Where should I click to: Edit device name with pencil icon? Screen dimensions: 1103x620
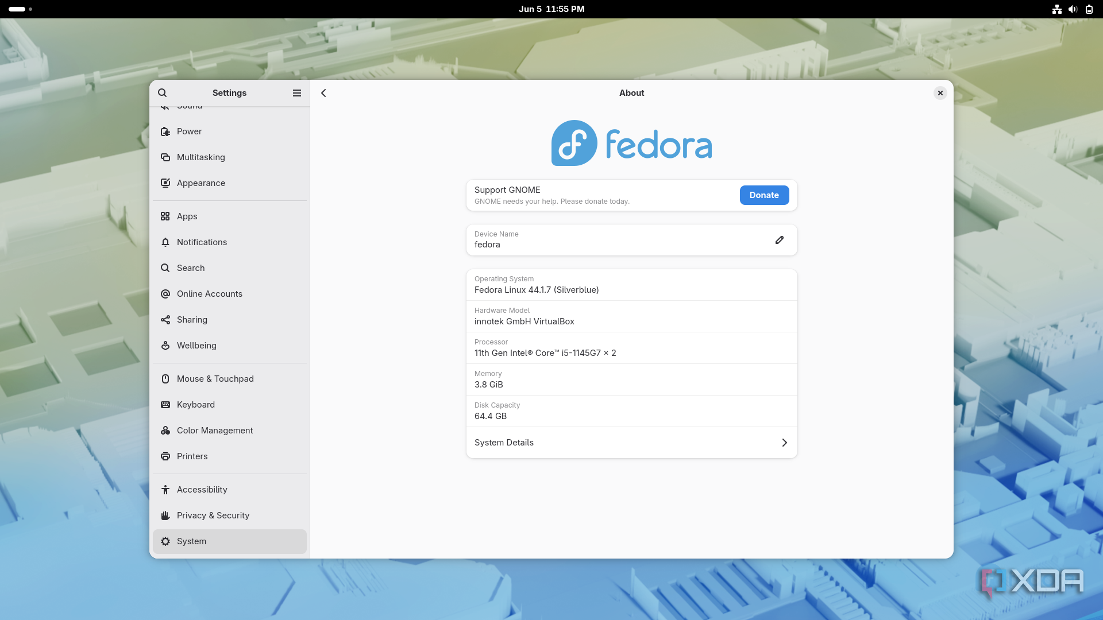point(780,240)
